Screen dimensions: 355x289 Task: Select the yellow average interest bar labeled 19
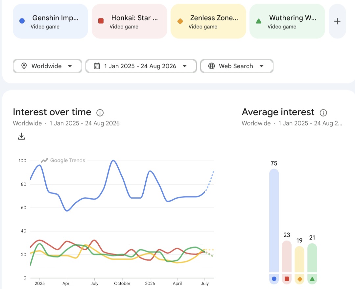coord(299,259)
